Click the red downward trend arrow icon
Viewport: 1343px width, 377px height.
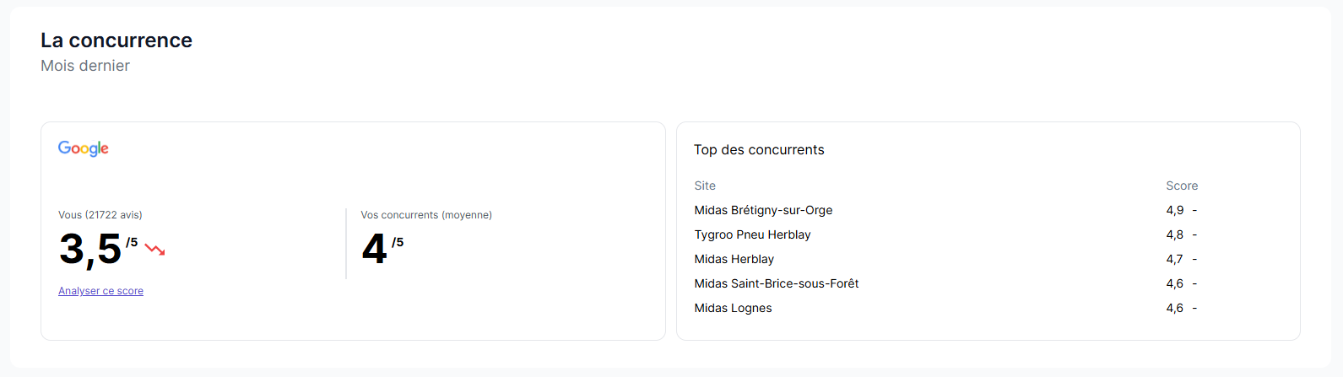154,250
